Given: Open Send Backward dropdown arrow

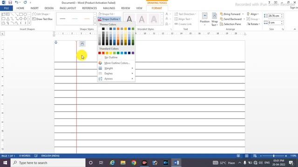Looking at the screenshot, I should (x=244, y=19).
